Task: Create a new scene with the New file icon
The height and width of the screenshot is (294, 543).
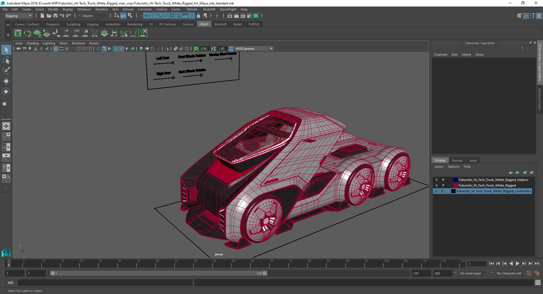Action: click(x=42, y=16)
